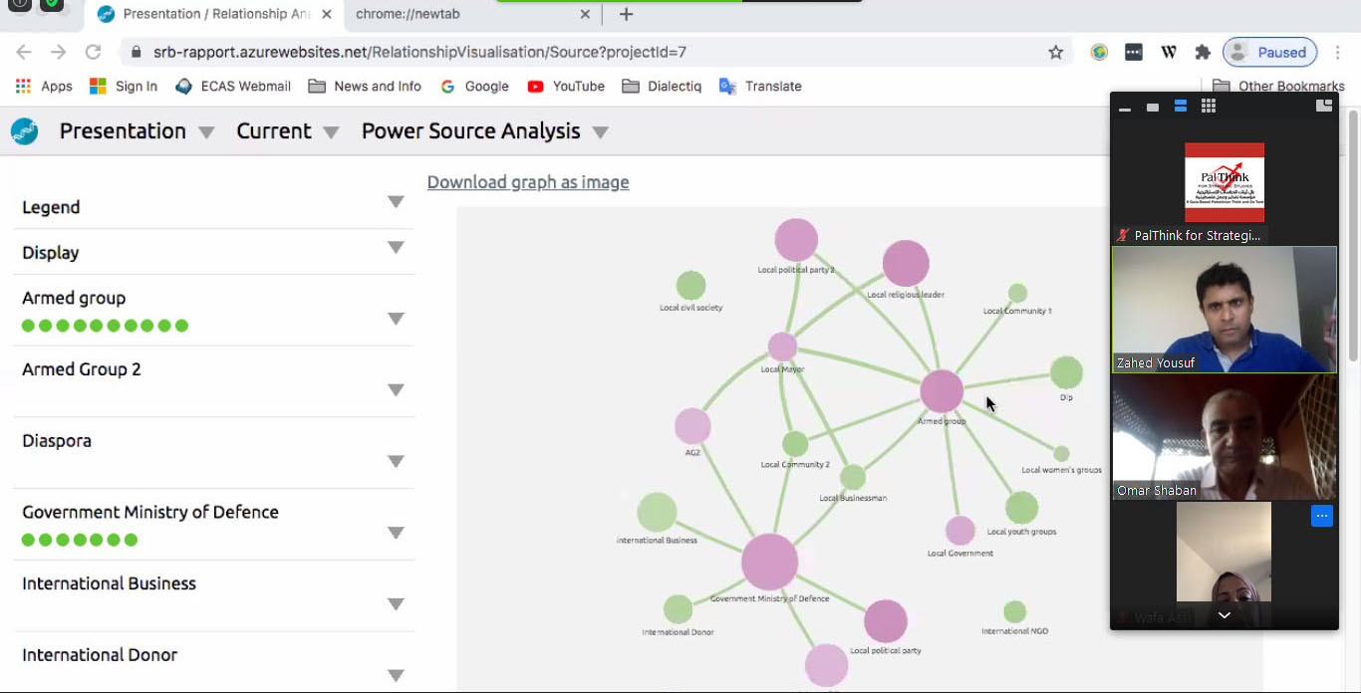
Task: Expand the Legend section
Action: tap(396, 202)
